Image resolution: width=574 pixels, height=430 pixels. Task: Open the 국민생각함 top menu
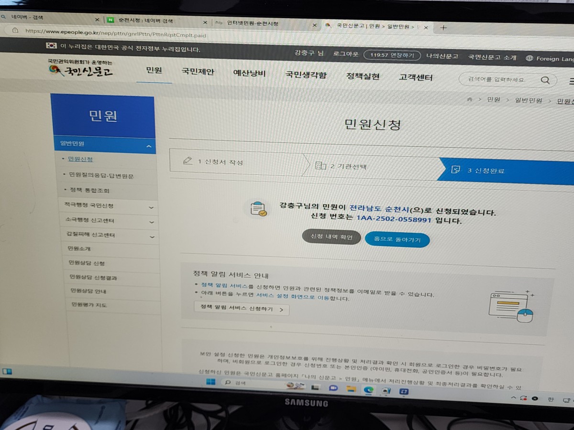point(306,75)
